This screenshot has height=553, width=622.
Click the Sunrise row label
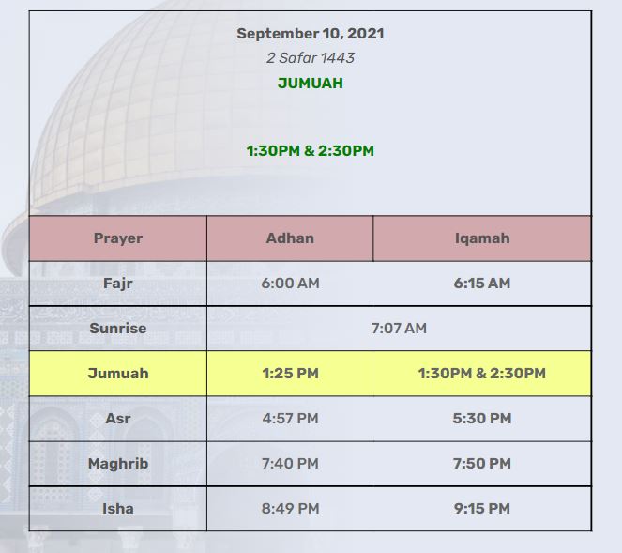pyautogui.click(x=118, y=329)
